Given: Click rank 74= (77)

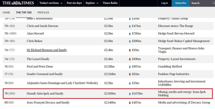Looking at the screenshot, I should coord(9,50).
